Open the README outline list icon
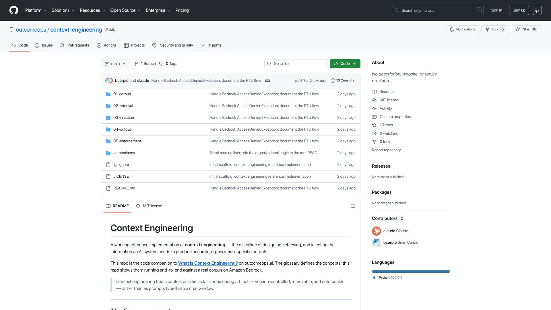The width and height of the screenshot is (551, 310). 353,206
